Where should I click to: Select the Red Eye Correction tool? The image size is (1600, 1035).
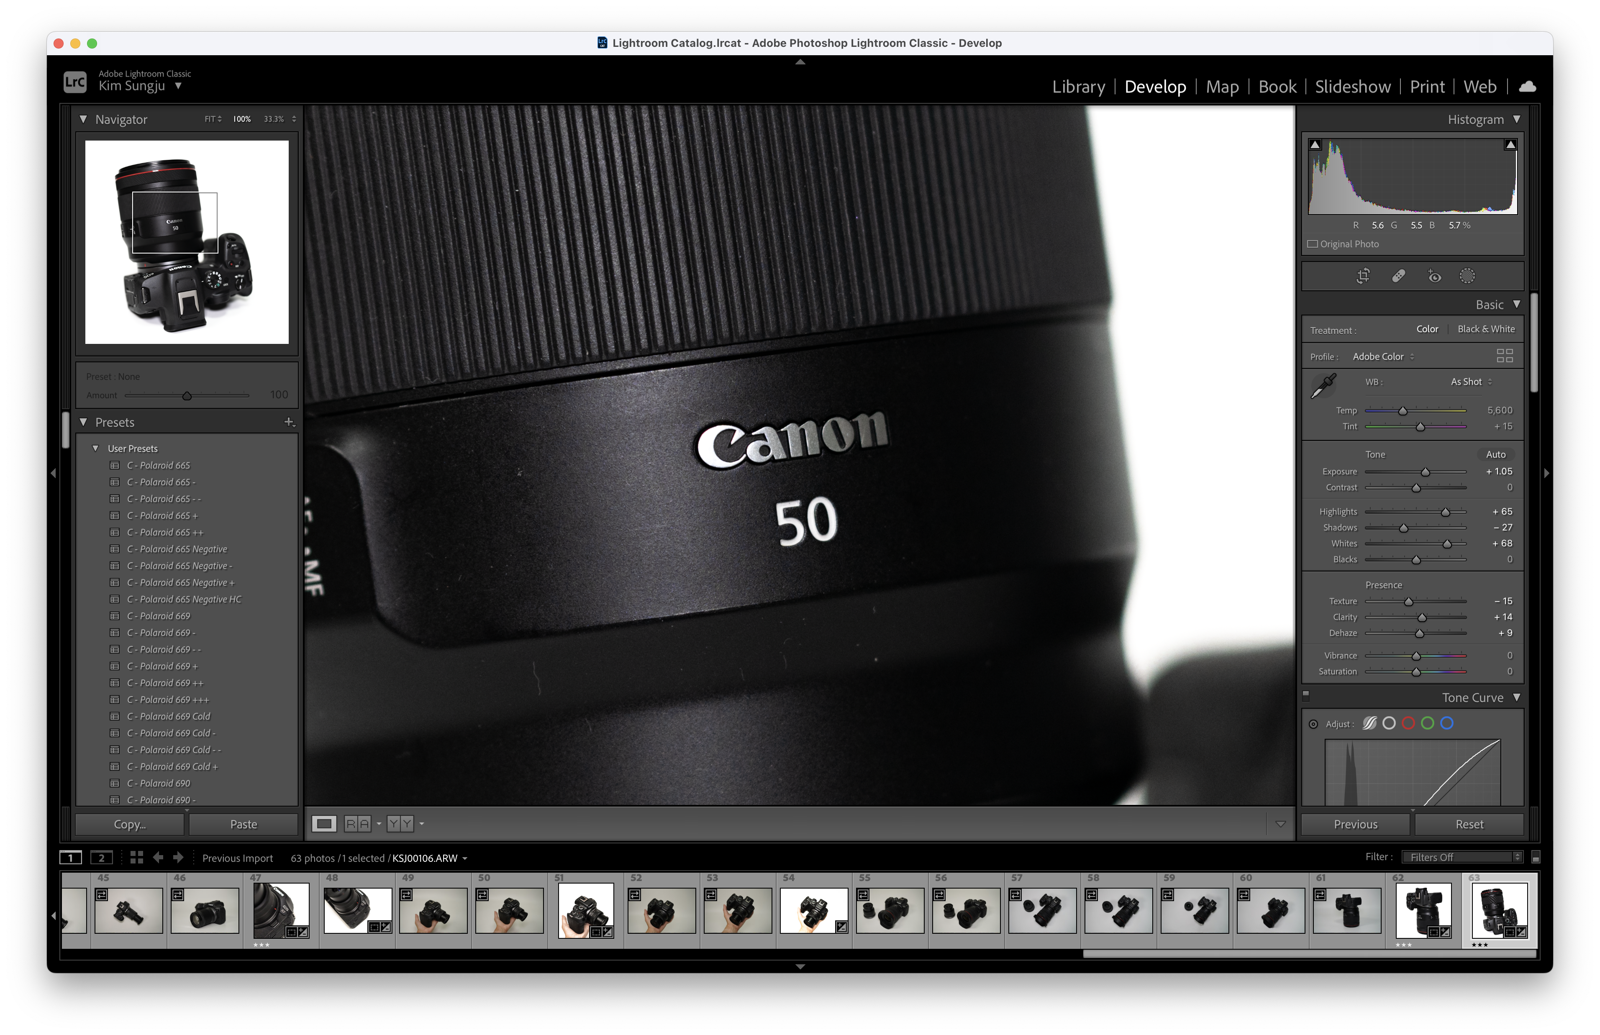point(1434,276)
